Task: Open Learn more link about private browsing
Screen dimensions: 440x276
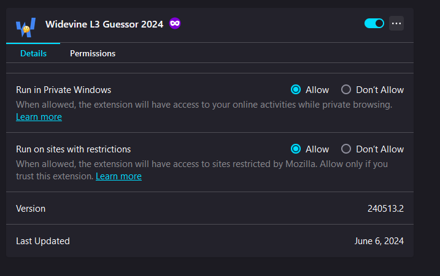Action: pos(39,117)
